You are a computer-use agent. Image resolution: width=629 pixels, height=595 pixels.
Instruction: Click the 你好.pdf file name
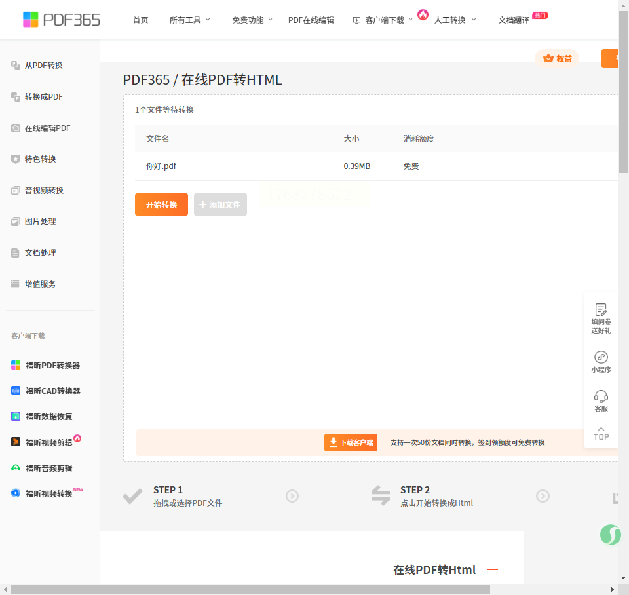(x=161, y=166)
